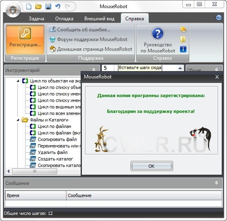This screenshot has height=221, width=227.
Task: Click the toolbox horizontal scrollbar thumb
Action: (x=34, y=171)
